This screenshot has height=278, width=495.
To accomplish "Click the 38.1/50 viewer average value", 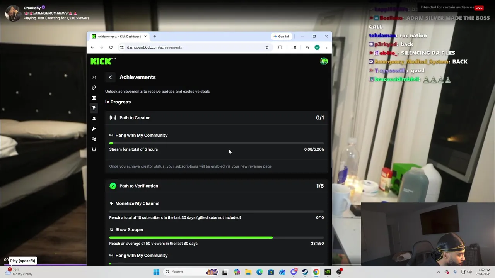I will tap(317, 244).
